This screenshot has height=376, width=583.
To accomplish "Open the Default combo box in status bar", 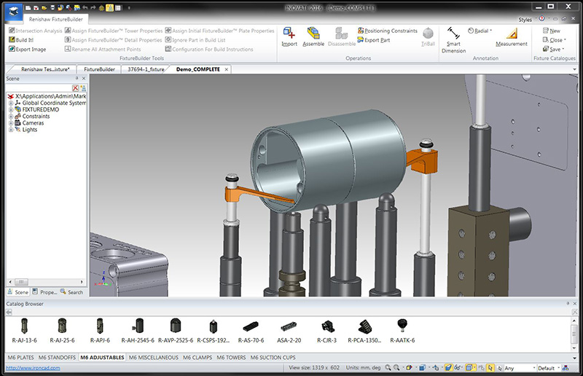I will tap(556, 368).
